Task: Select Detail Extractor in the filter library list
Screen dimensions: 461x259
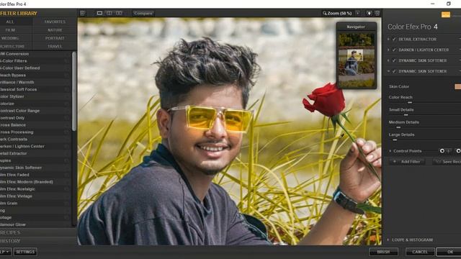Action: [35, 153]
